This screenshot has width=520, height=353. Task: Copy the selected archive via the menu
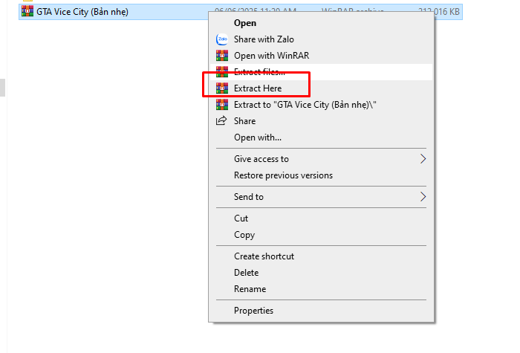pos(244,235)
